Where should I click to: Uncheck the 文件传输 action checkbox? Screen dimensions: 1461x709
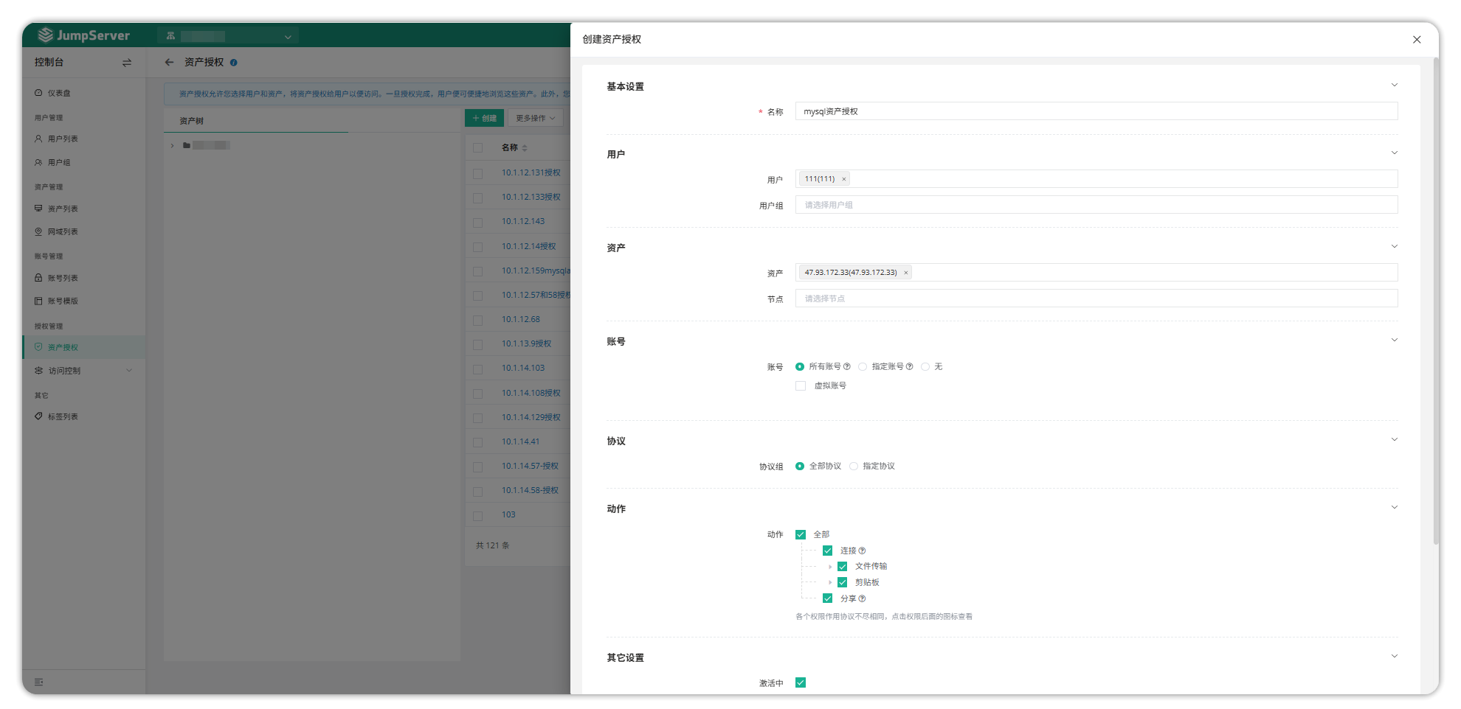(842, 566)
